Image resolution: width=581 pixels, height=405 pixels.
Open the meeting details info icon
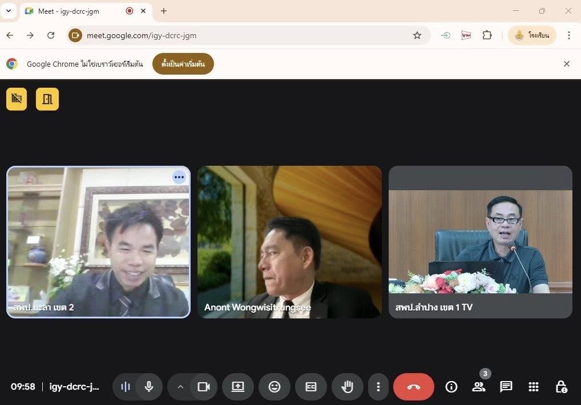(x=451, y=387)
